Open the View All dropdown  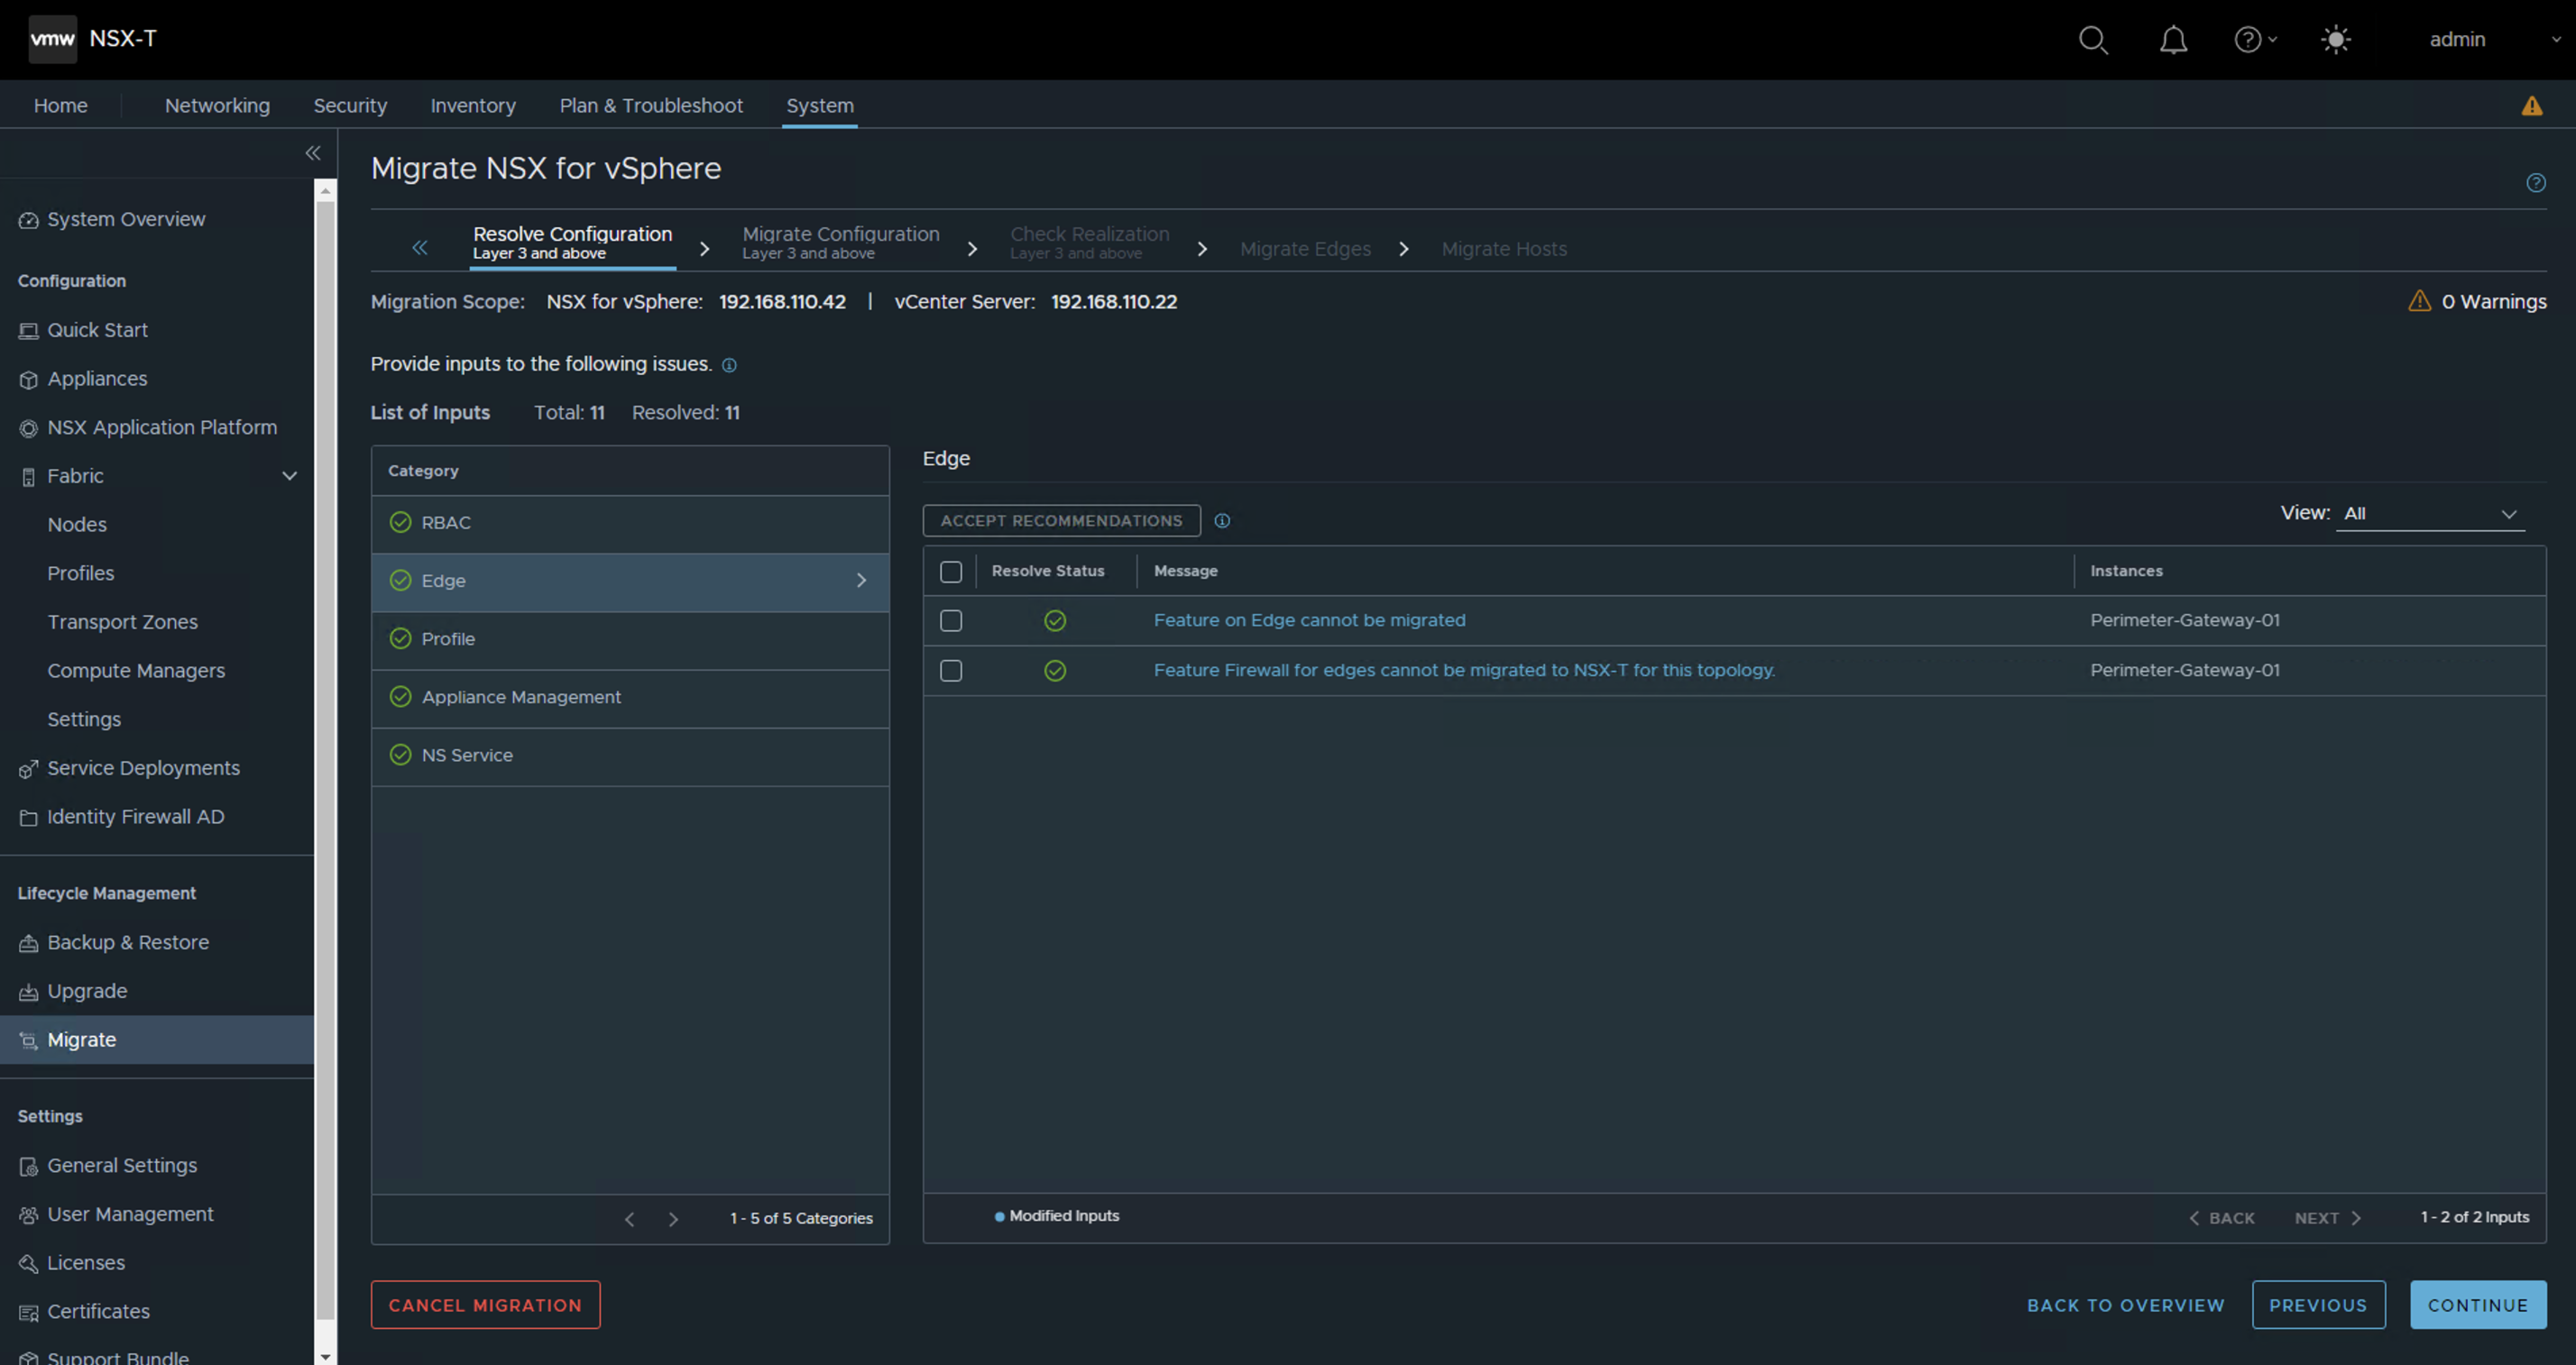[x=2429, y=514]
